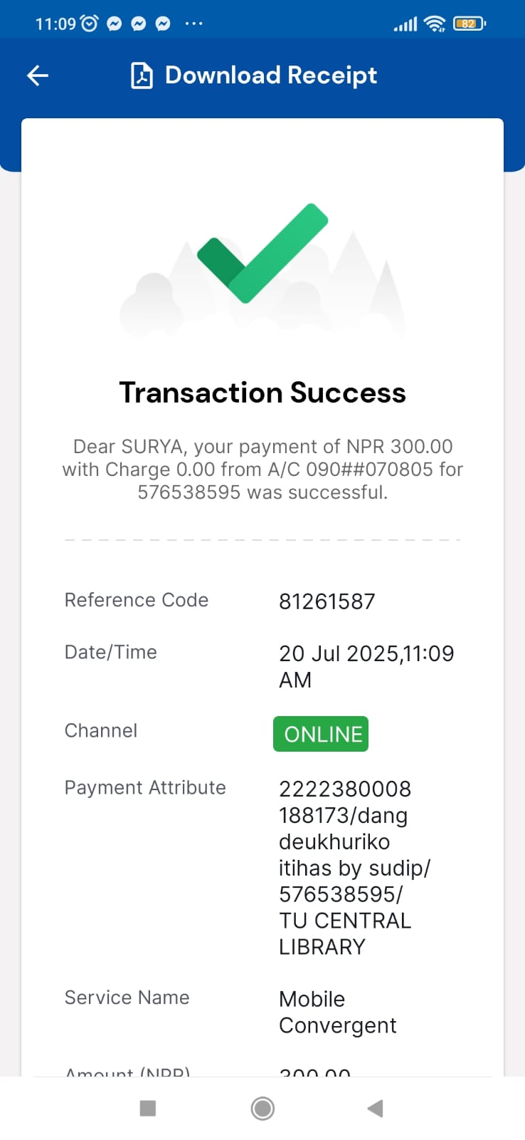This screenshot has width=525, height=1140.
Task: Tap the mobile signal strength icon
Action: click(405, 24)
